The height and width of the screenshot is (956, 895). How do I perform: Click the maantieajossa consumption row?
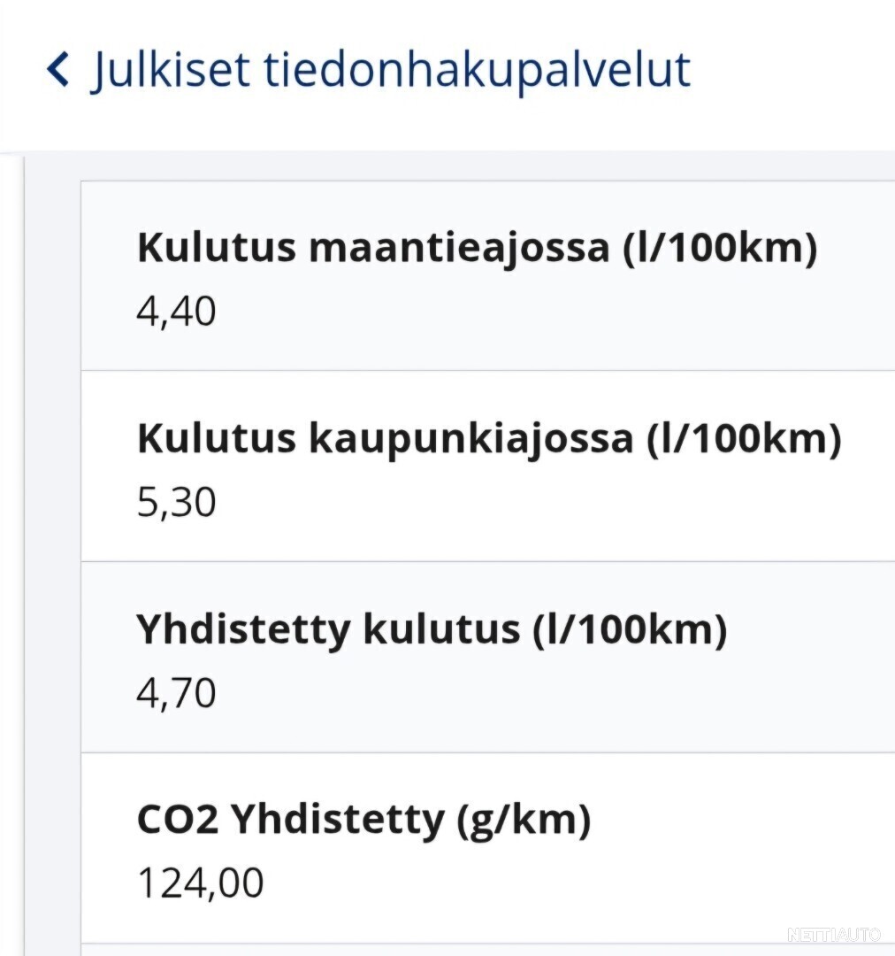point(488,275)
